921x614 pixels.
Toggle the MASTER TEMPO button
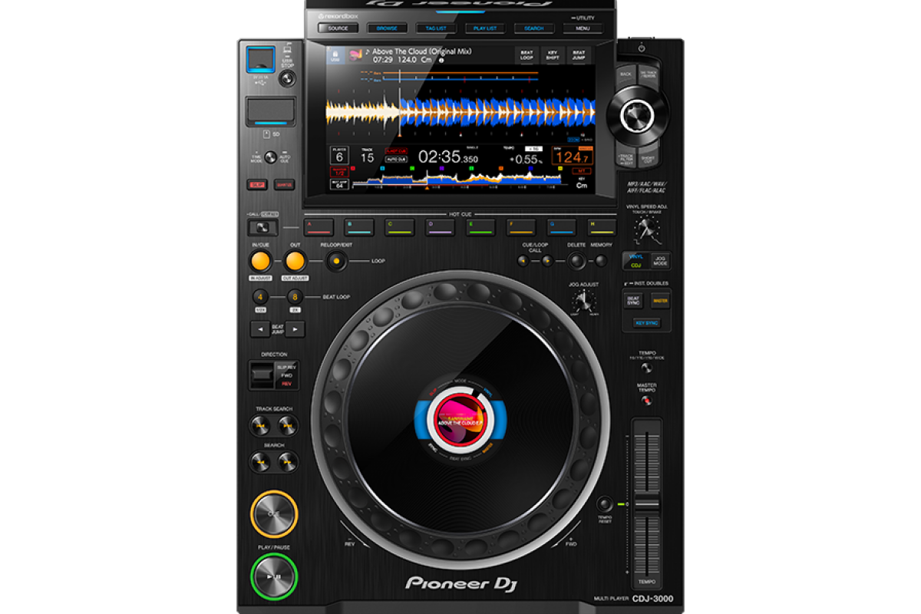click(x=647, y=401)
